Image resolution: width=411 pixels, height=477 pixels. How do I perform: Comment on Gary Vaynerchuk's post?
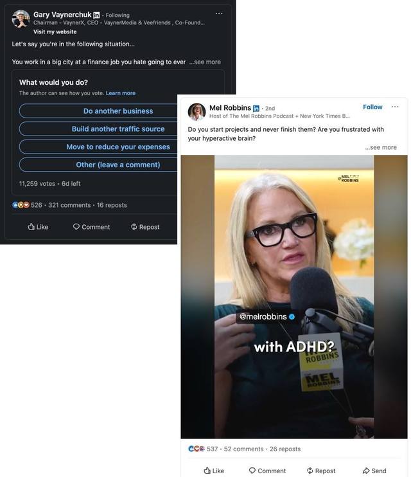[91, 227]
